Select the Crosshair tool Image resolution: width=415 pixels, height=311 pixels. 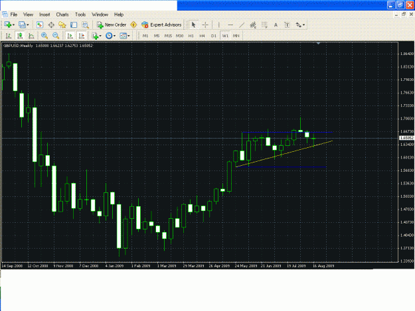[x=205, y=25]
